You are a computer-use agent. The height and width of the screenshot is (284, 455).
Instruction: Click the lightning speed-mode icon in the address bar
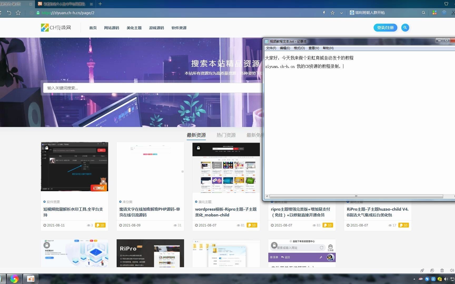pyautogui.click(x=324, y=13)
